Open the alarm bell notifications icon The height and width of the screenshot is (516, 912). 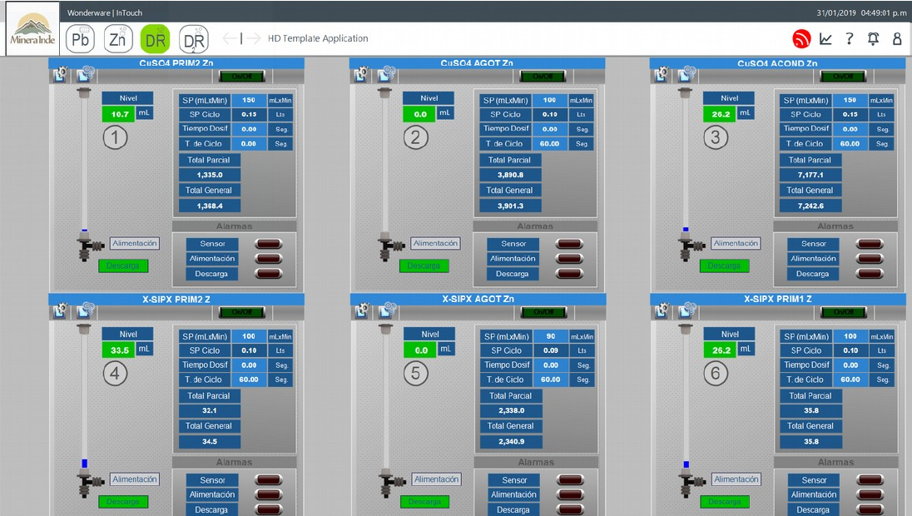click(x=873, y=39)
